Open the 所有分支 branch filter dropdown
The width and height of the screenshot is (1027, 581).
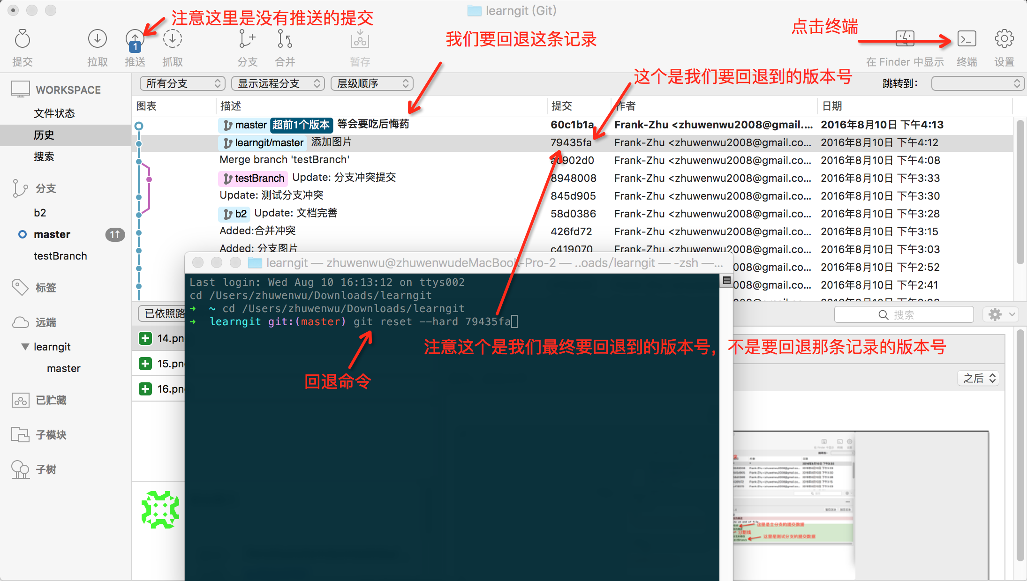point(182,83)
